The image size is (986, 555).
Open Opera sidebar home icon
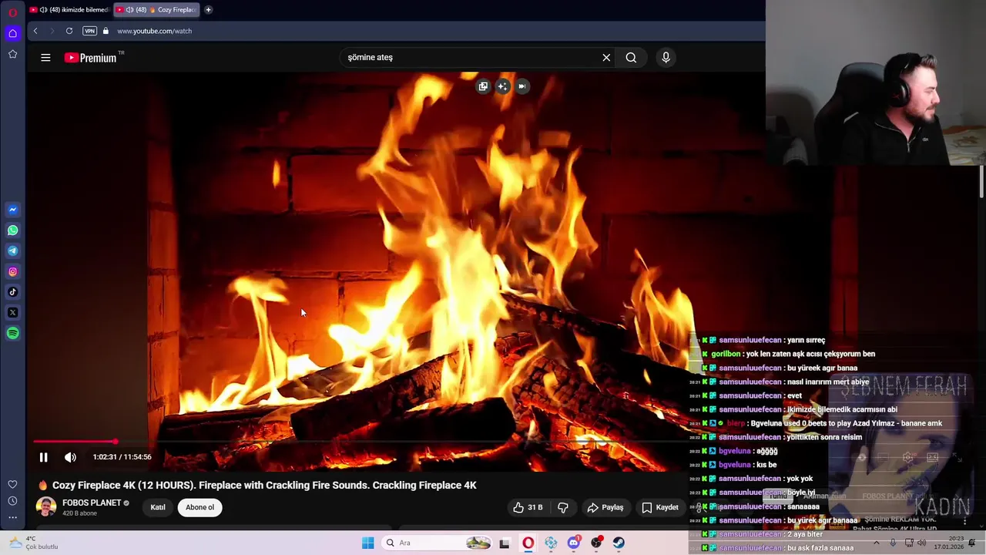(12, 33)
